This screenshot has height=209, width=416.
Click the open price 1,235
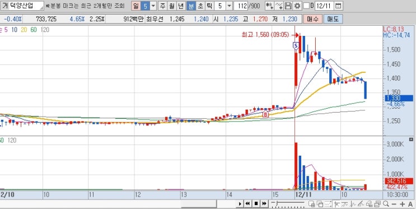coord(231,19)
